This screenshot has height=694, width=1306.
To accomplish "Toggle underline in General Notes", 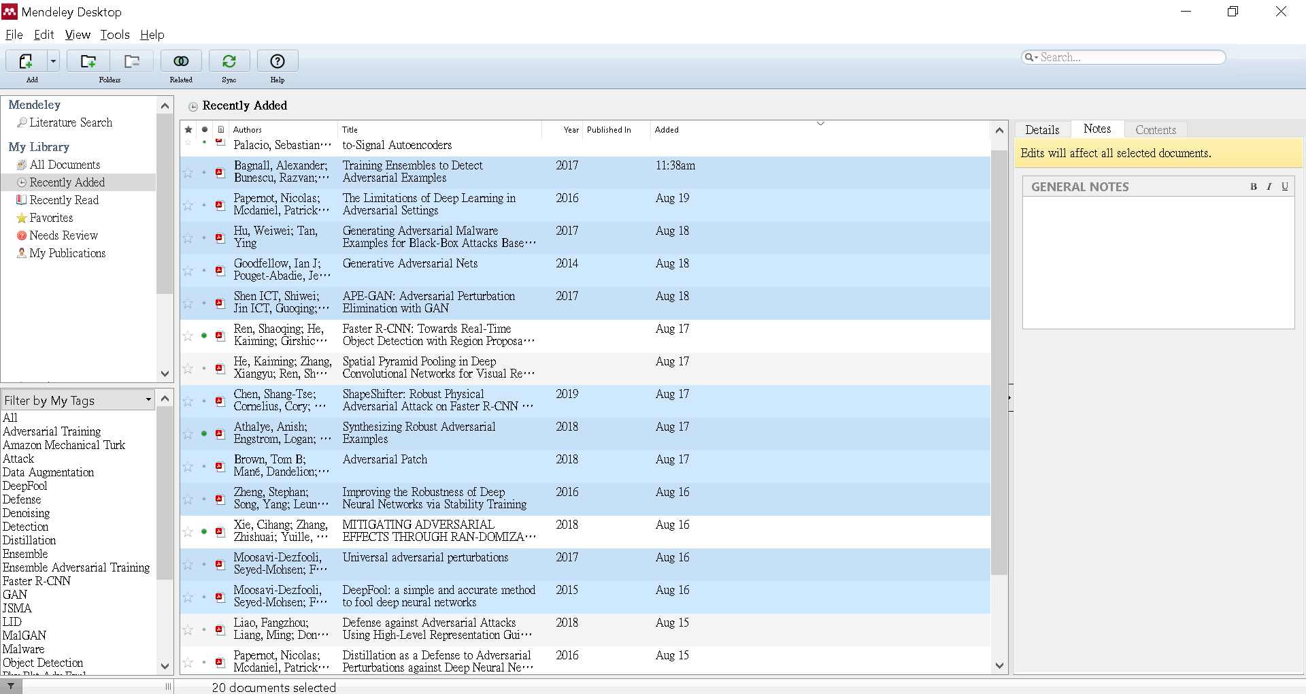I will pos(1285,186).
